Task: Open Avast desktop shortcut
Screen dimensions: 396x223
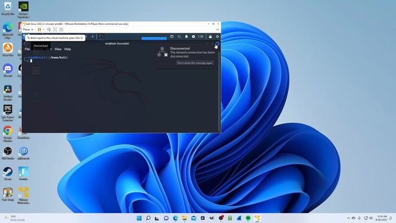Action: (x=8, y=50)
